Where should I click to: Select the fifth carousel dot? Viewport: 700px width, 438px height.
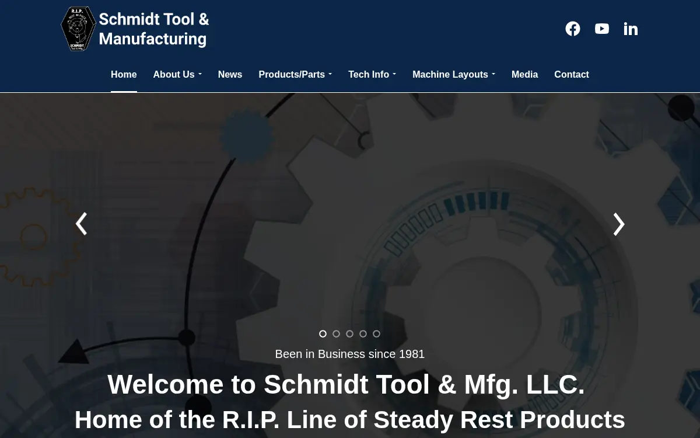coord(376,333)
